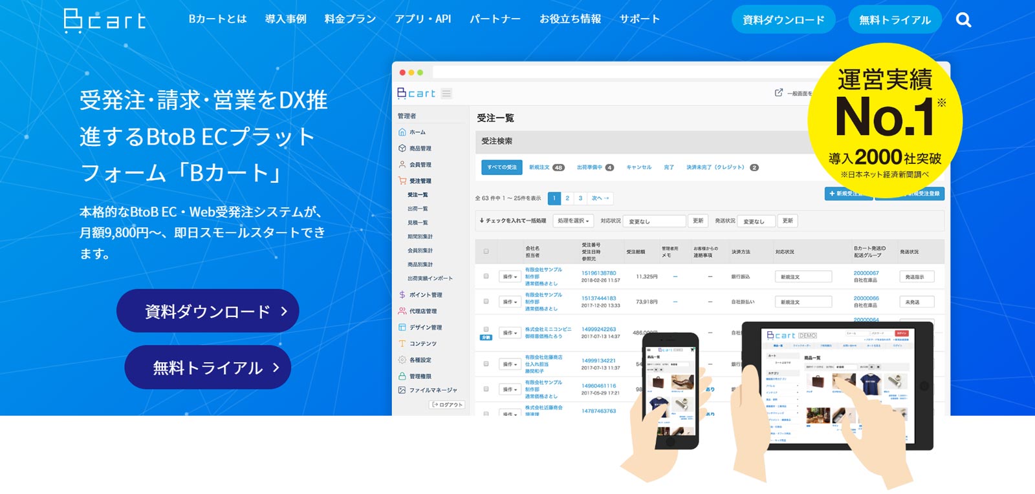Click the 商品管理 box icon
The image size is (1035, 494).
pyautogui.click(x=402, y=148)
